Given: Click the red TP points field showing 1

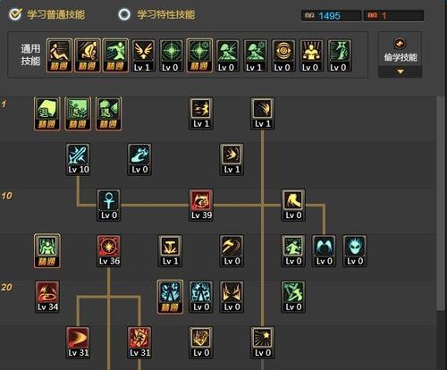Looking at the screenshot, I should pyautogui.click(x=393, y=15).
